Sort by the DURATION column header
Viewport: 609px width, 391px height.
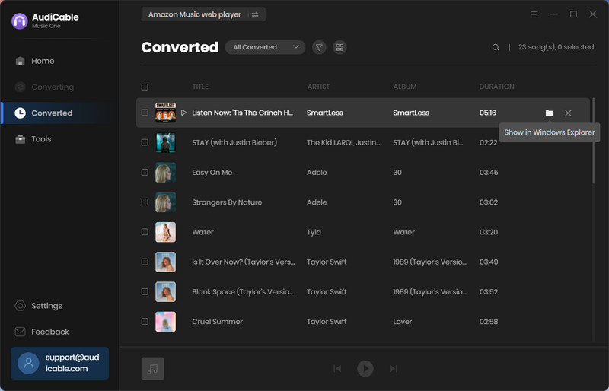click(x=497, y=87)
